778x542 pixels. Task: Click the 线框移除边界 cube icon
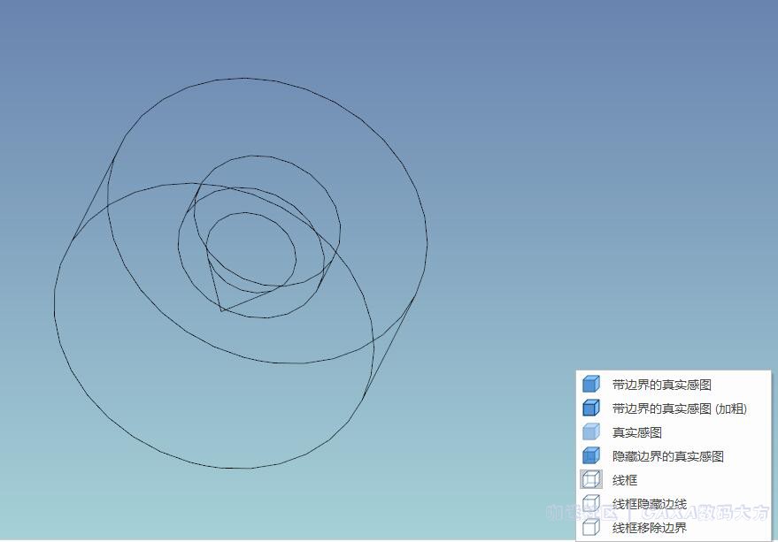click(x=590, y=528)
